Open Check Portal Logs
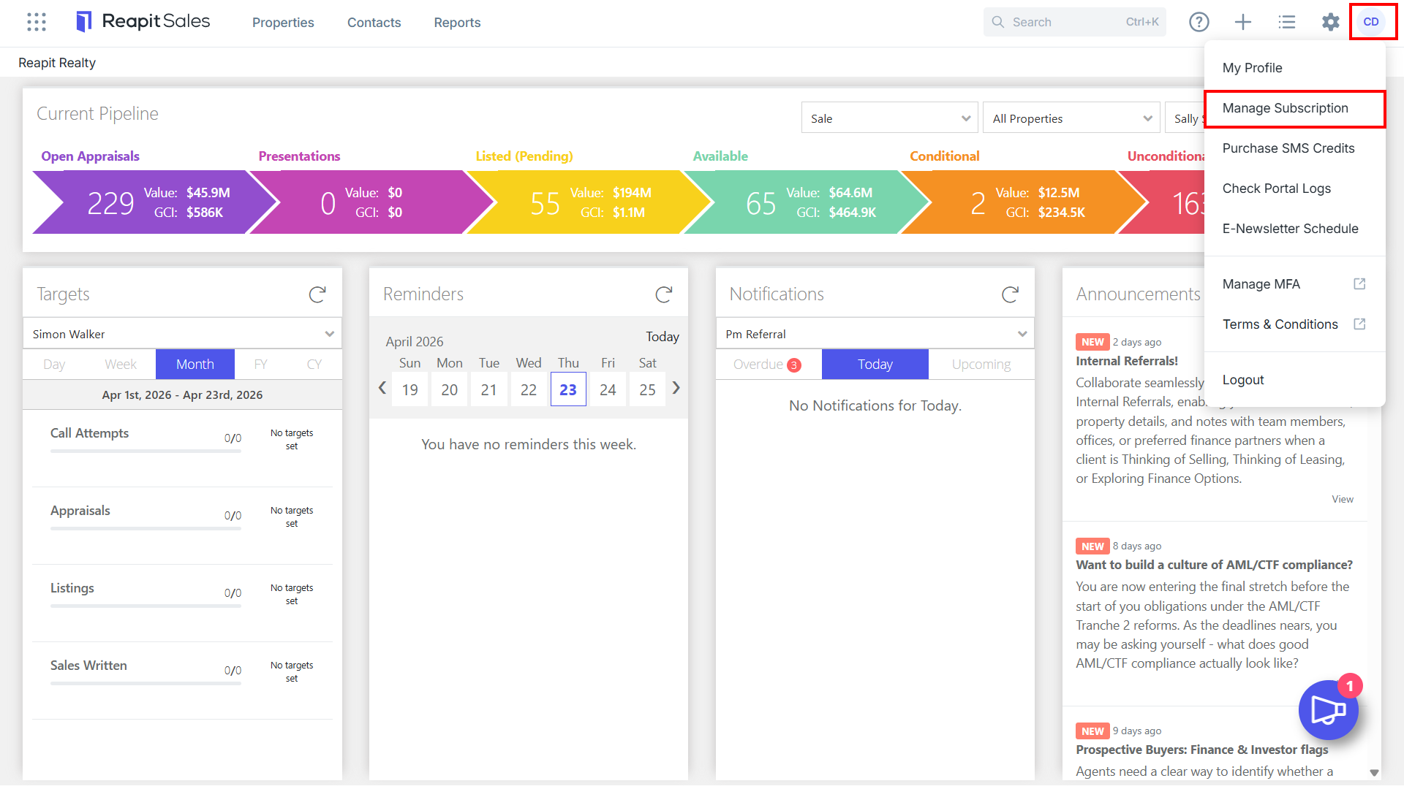The width and height of the screenshot is (1404, 789). [1294, 188]
